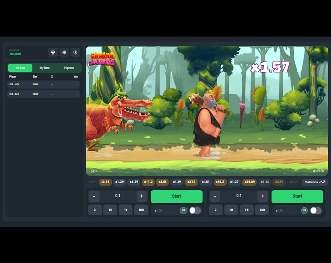The image size is (331, 263).
Task: Open the game info icon
Action: 76,52
